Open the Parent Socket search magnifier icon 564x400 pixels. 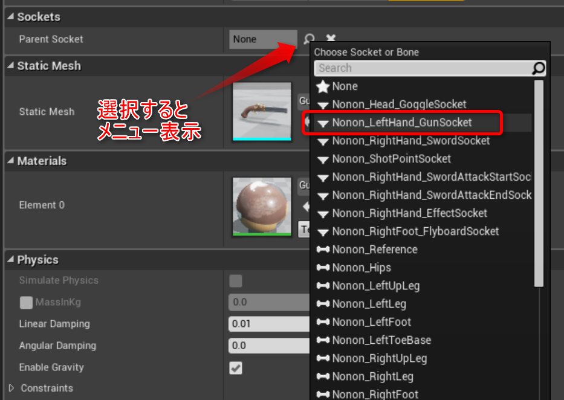tap(309, 39)
